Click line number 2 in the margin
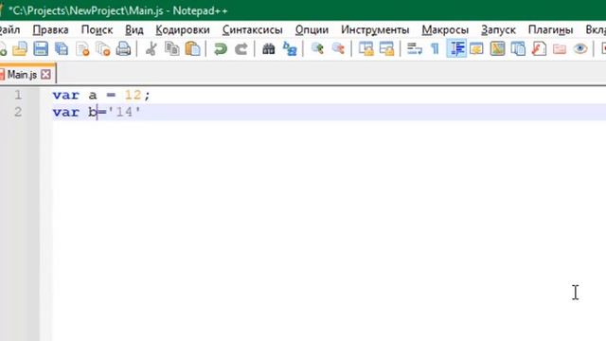The height and width of the screenshot is (341, 606). (18, 112)
